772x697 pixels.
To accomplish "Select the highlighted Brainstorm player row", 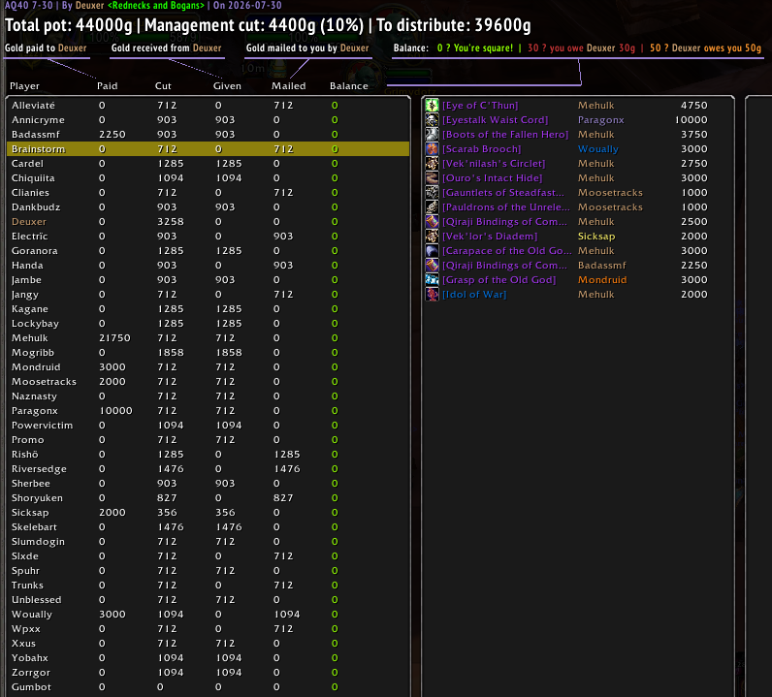I will click(x=208, y=148).
